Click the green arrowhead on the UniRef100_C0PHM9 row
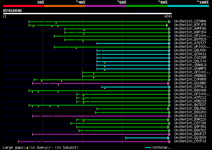Image resolution: width=212 pixels, height=150 pixels. coord(170,80)
